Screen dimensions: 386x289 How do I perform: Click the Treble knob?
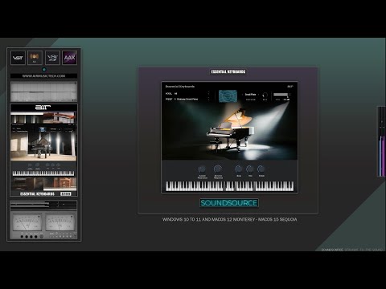[x=261, y=169]
